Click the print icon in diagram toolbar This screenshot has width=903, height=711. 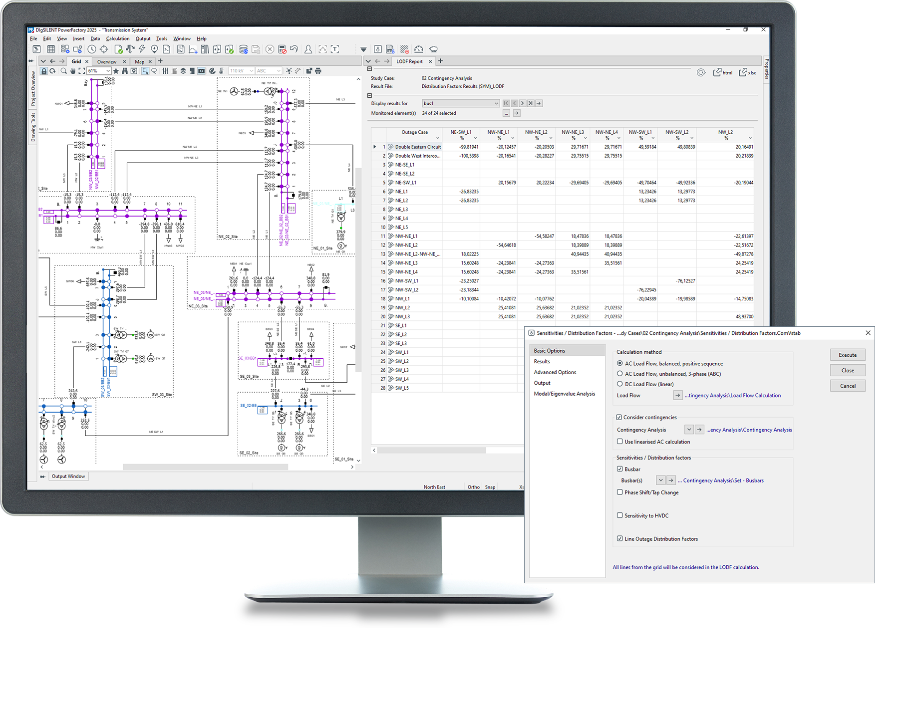318,71
